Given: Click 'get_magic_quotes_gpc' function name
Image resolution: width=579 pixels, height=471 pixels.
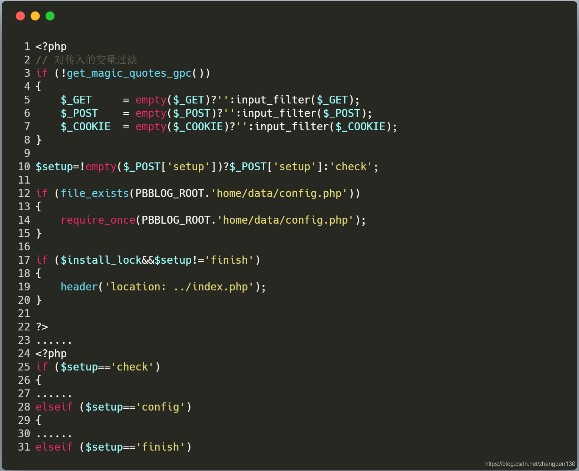Looking at the screenshot, I should (129, 73).
